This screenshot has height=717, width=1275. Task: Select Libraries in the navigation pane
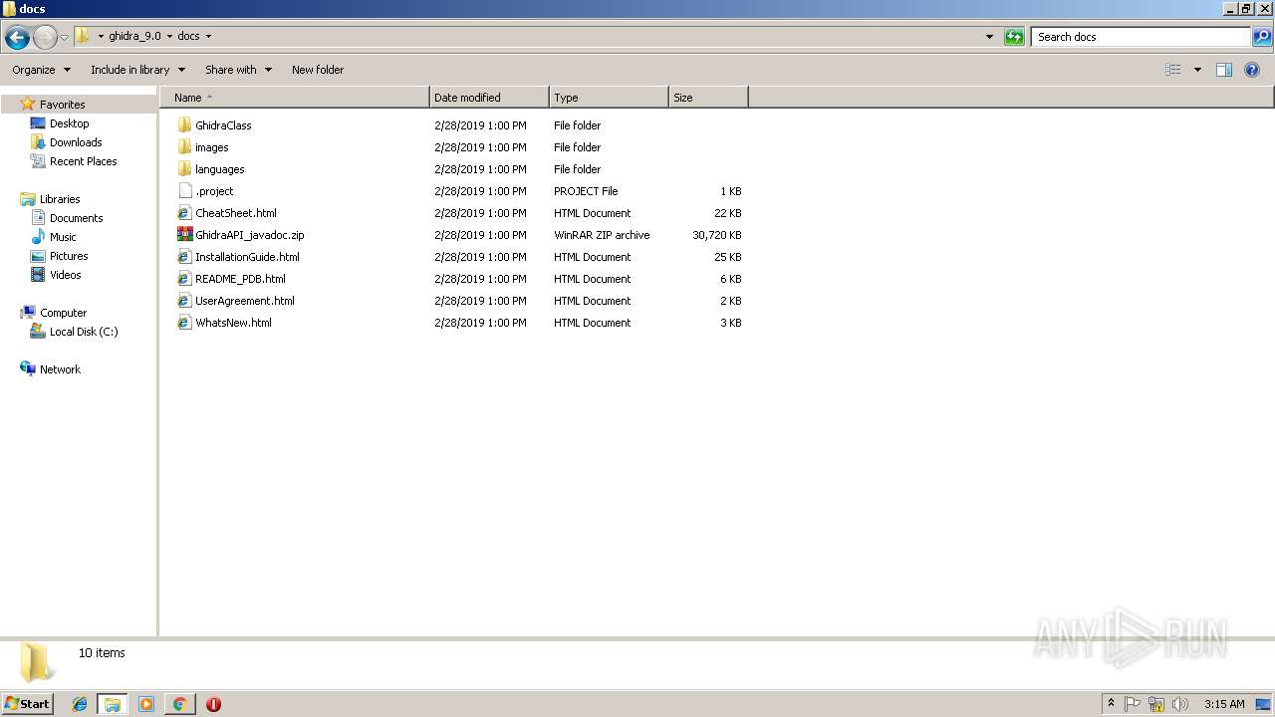click(60, 199)
